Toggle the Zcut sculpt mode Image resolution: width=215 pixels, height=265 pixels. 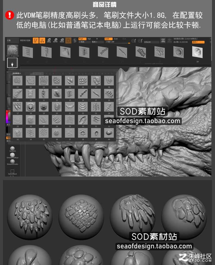124,39
